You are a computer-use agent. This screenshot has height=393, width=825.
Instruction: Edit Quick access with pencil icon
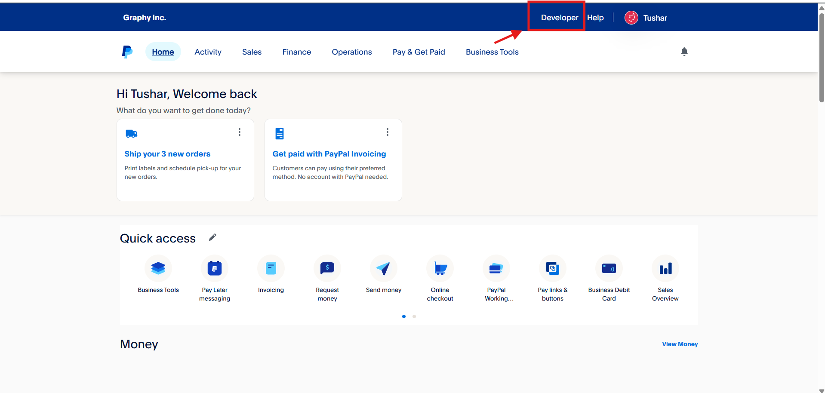click(212, 237)
